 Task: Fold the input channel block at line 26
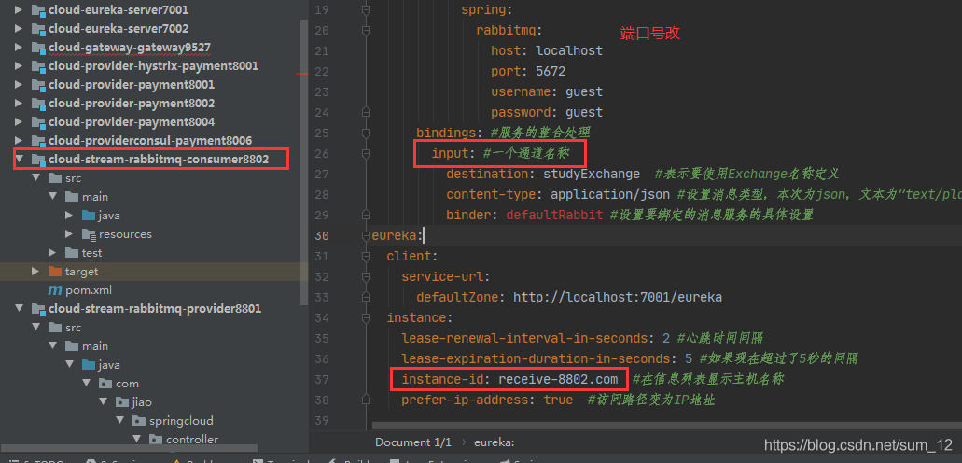point(367,153)
